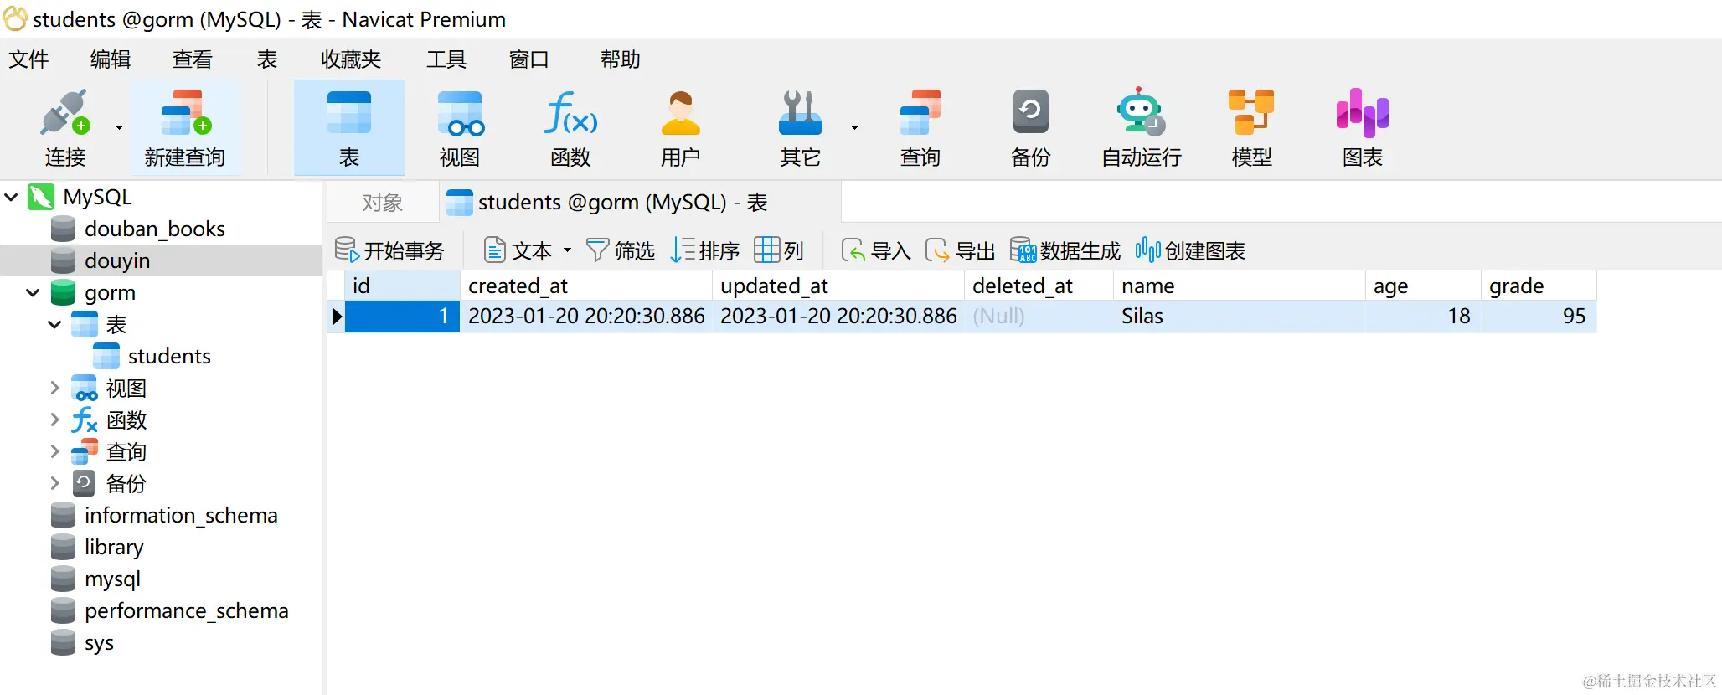
Task: Open the dropdown arrow next to 文本
Action: click(567, 250)
